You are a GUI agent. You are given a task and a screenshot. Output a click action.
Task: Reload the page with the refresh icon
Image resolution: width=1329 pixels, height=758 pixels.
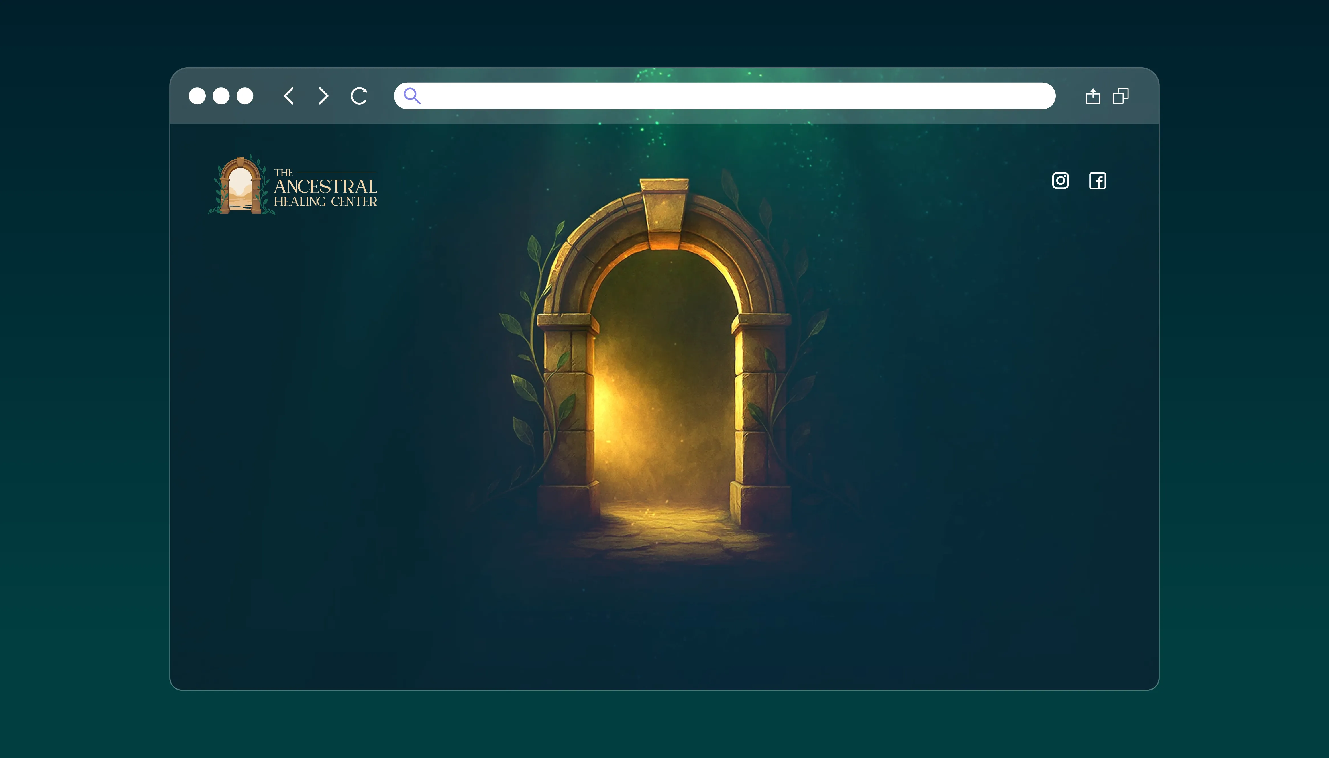pos(359,96)
